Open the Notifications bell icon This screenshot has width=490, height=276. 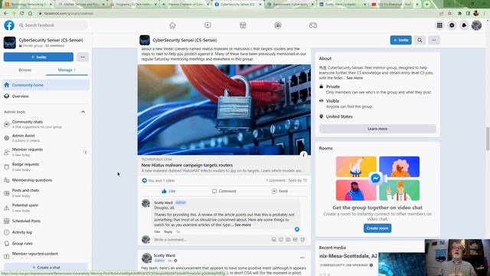464,25
